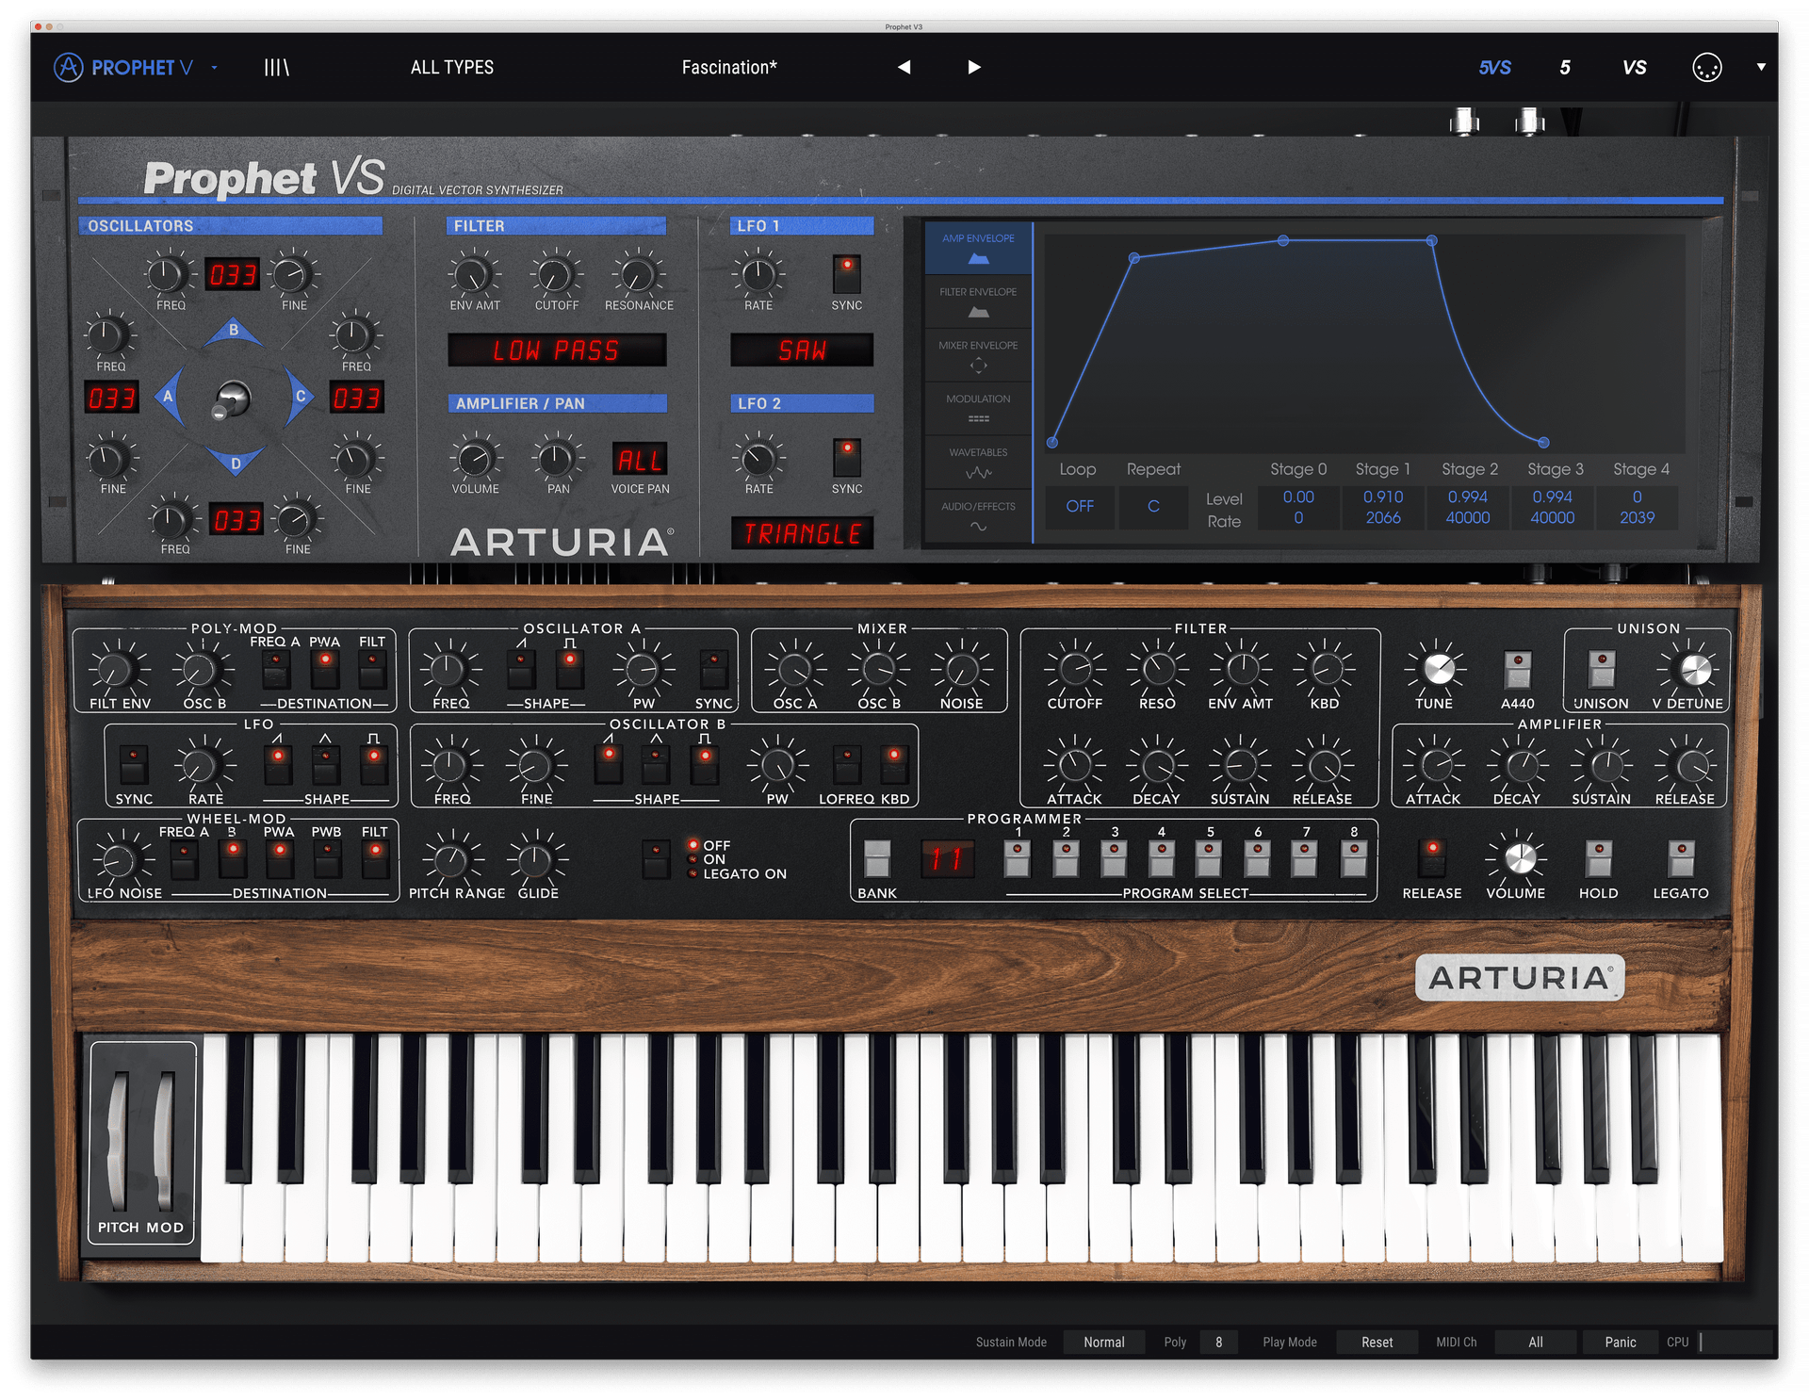Click the Tune knob
The height and width of the screenshot is (1400, 1809).
[1438, 669]
